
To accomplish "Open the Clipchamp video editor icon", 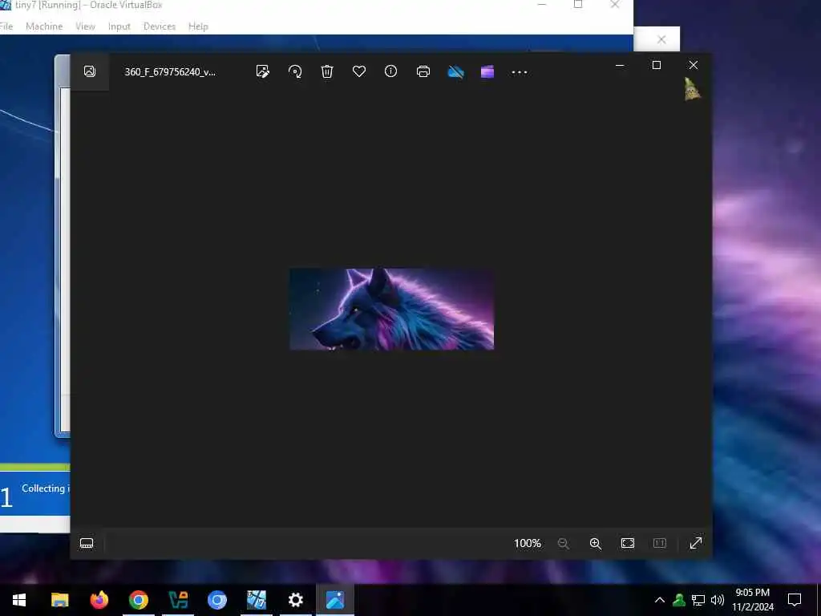I will coord(487,71).
